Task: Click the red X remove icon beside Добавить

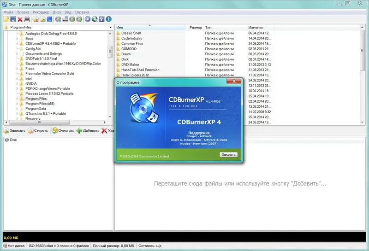Action: coord(104,131)
